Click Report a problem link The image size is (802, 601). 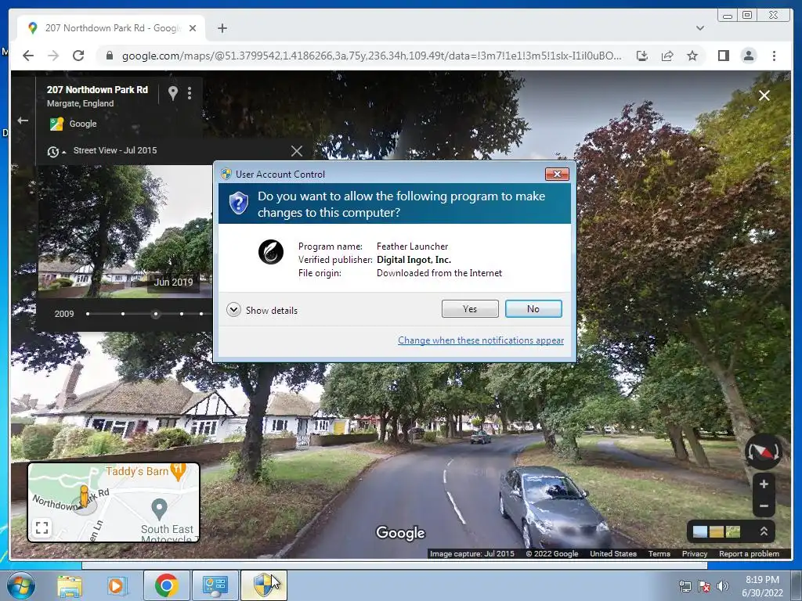click(750, 553)
